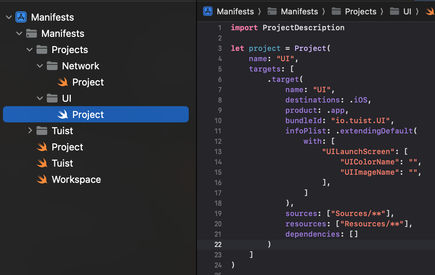
Task: Select the Tuist folder row
Action: coord(96,131)
